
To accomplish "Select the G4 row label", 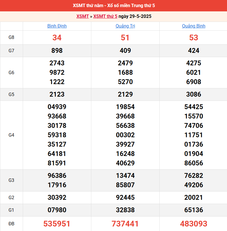I will [11, 135].
